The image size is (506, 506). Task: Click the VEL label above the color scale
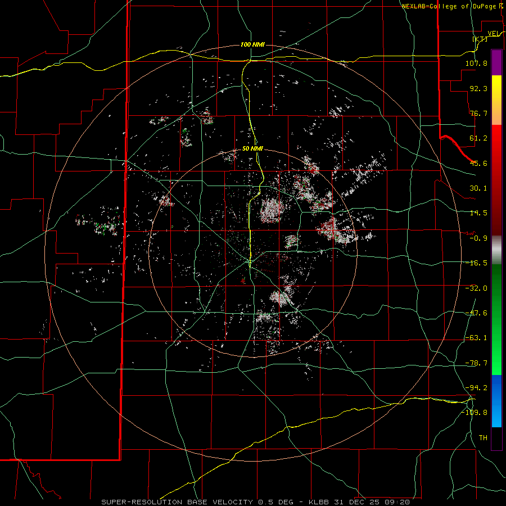[495, 33]
